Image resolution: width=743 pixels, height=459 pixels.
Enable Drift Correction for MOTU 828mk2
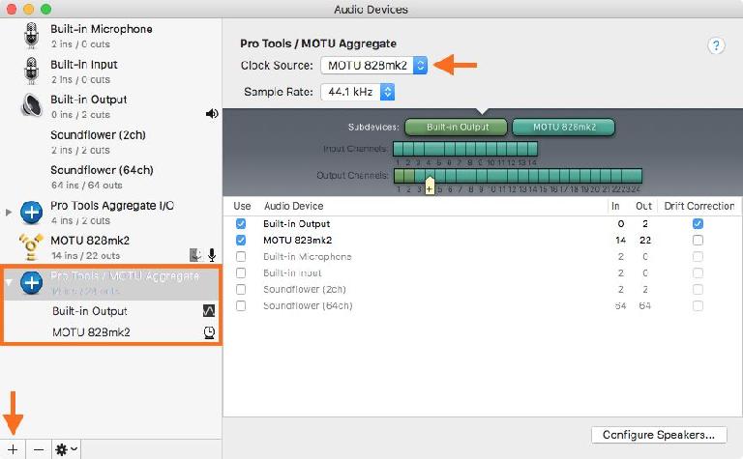point(698,240)
